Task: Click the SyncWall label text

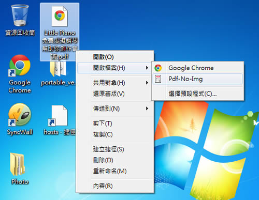Action: (x=20, y=132)
